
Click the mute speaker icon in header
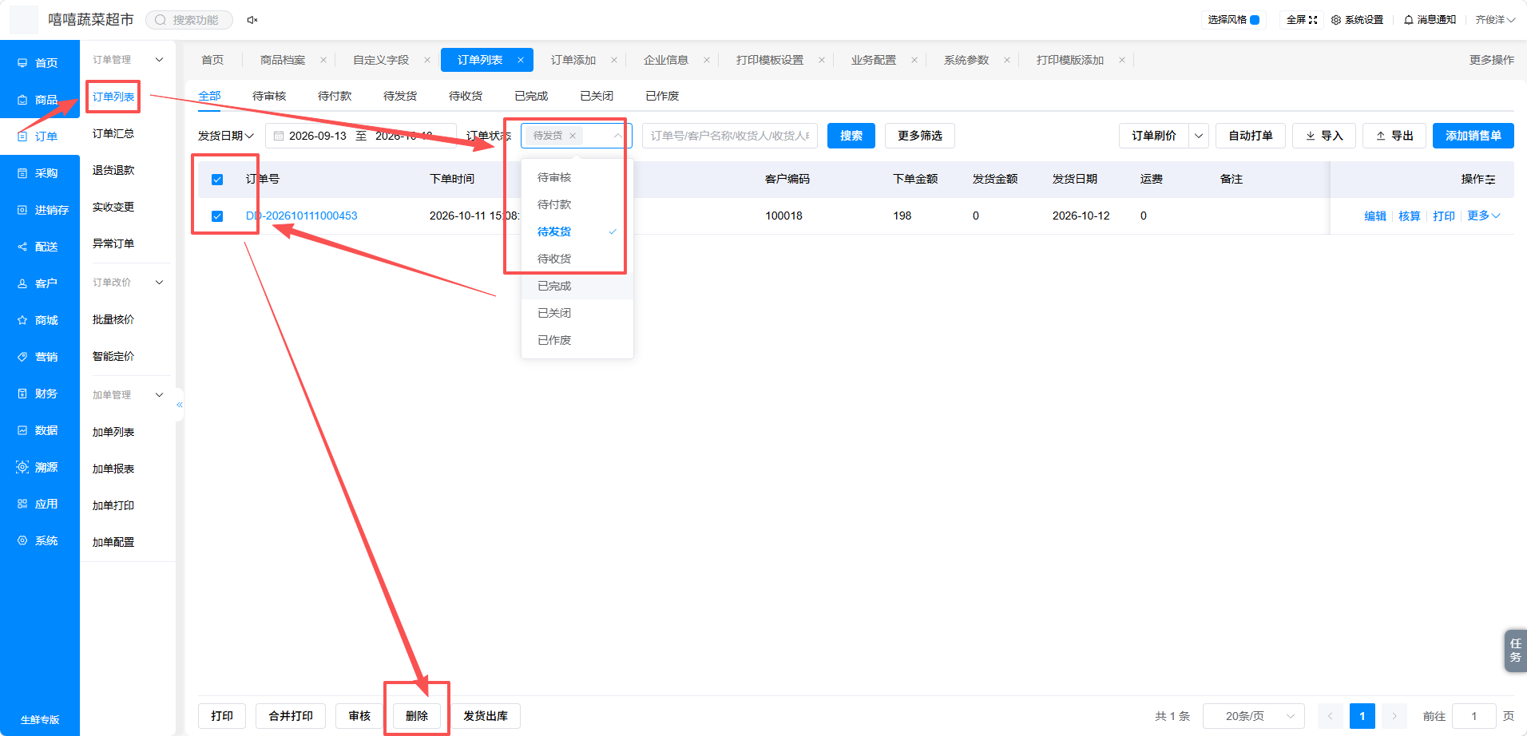pyautogui.click(x=252, y=20)
